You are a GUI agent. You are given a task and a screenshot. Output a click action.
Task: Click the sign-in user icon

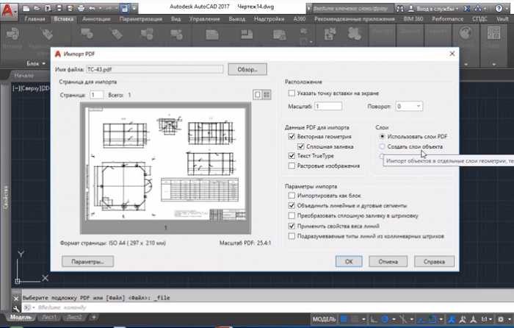click(410, 9)
